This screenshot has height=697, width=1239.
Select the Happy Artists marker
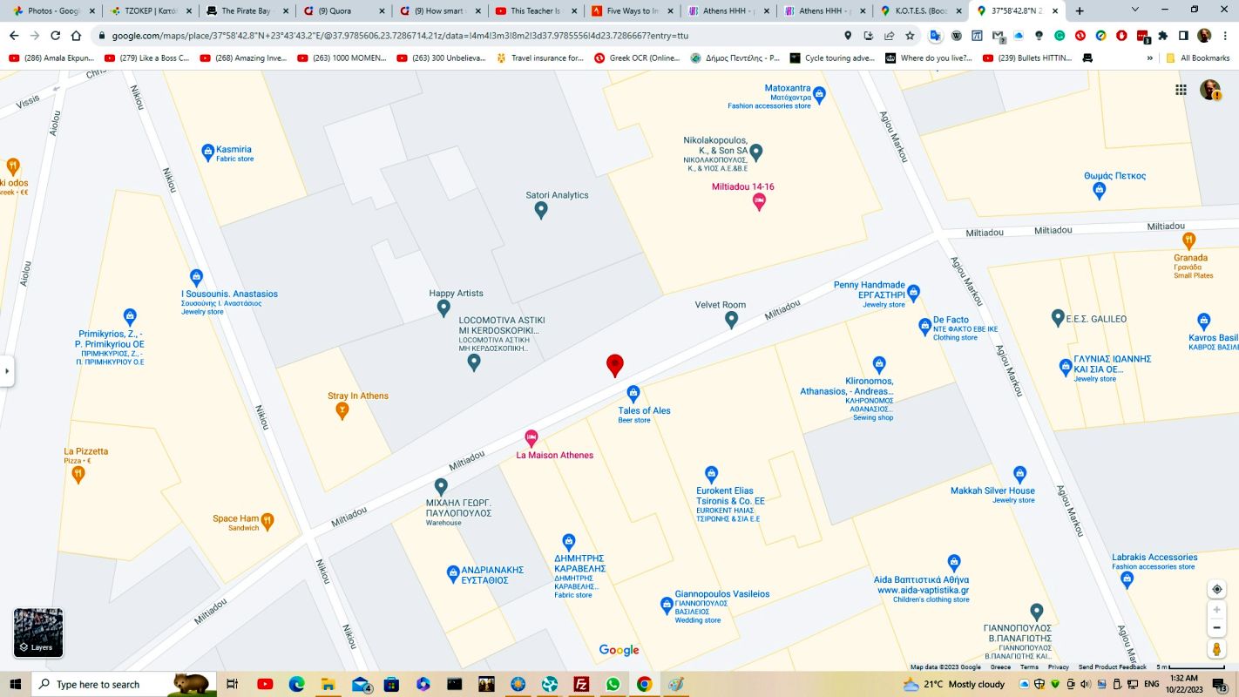[x=443, y=308]
